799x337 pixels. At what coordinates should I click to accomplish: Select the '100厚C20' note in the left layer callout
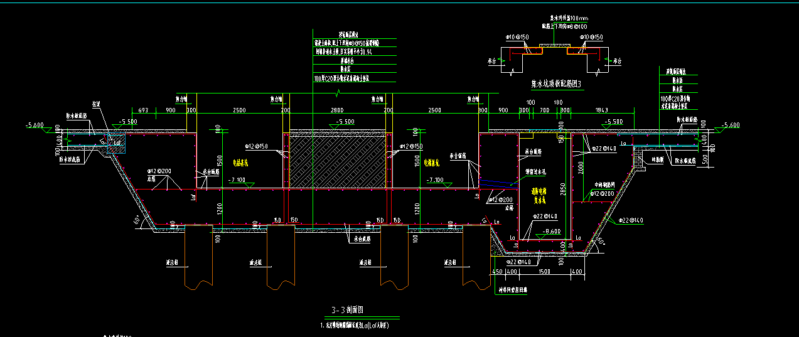pos(341,78)
